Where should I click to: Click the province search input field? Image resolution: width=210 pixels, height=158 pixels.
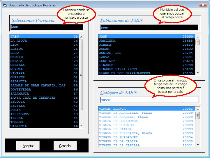47,27
